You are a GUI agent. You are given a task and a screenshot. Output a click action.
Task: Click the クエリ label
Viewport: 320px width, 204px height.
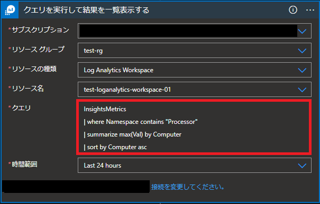pyautogui.click(x=21, y=108)
